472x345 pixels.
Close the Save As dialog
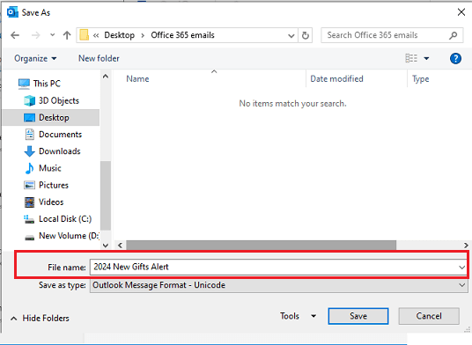tap(461, 12)
